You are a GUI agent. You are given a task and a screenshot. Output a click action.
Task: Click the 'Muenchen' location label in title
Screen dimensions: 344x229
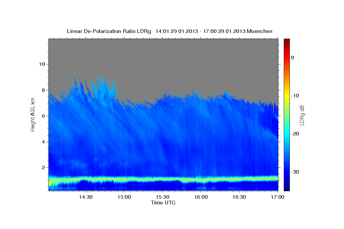click(260, 31)
